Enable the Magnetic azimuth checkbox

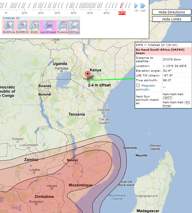[138, 85]
